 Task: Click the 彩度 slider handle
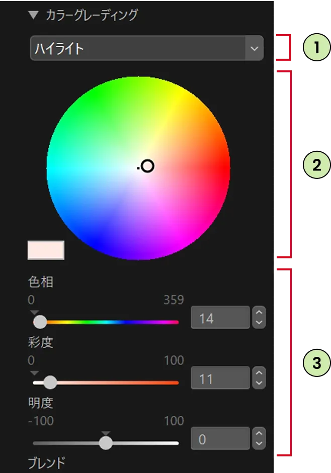click(50, 383)
